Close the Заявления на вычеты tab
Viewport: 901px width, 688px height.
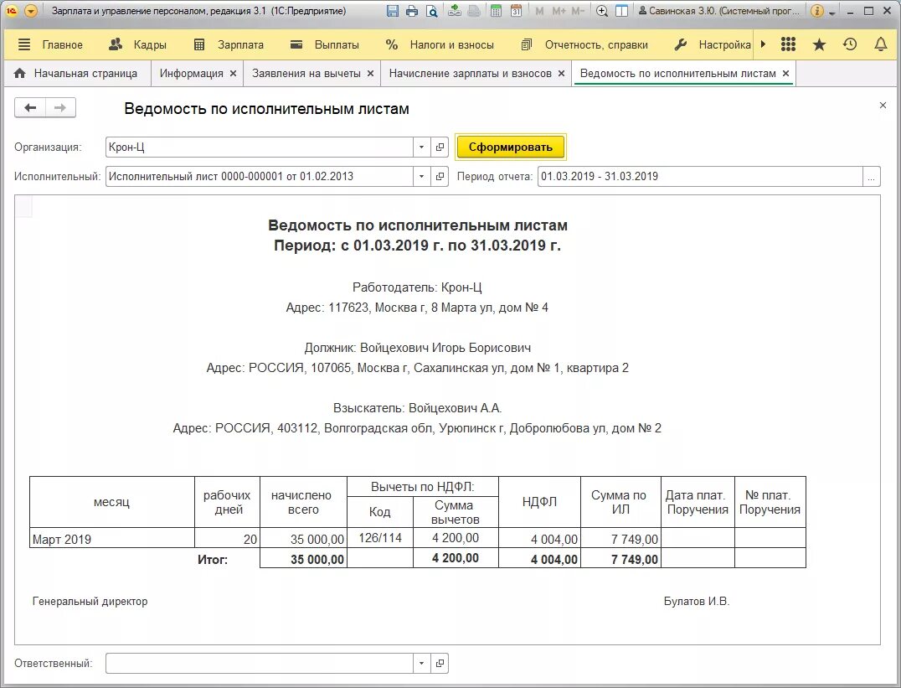(x=371, y=74)
